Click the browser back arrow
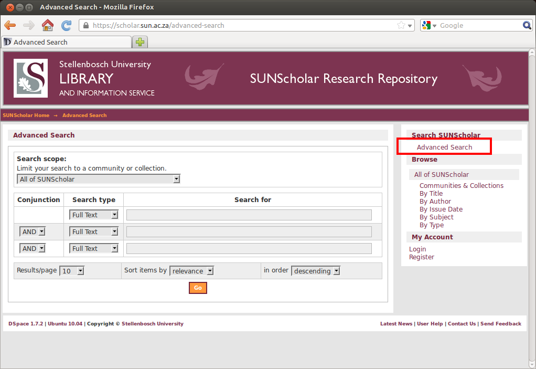 pos(10,25)
